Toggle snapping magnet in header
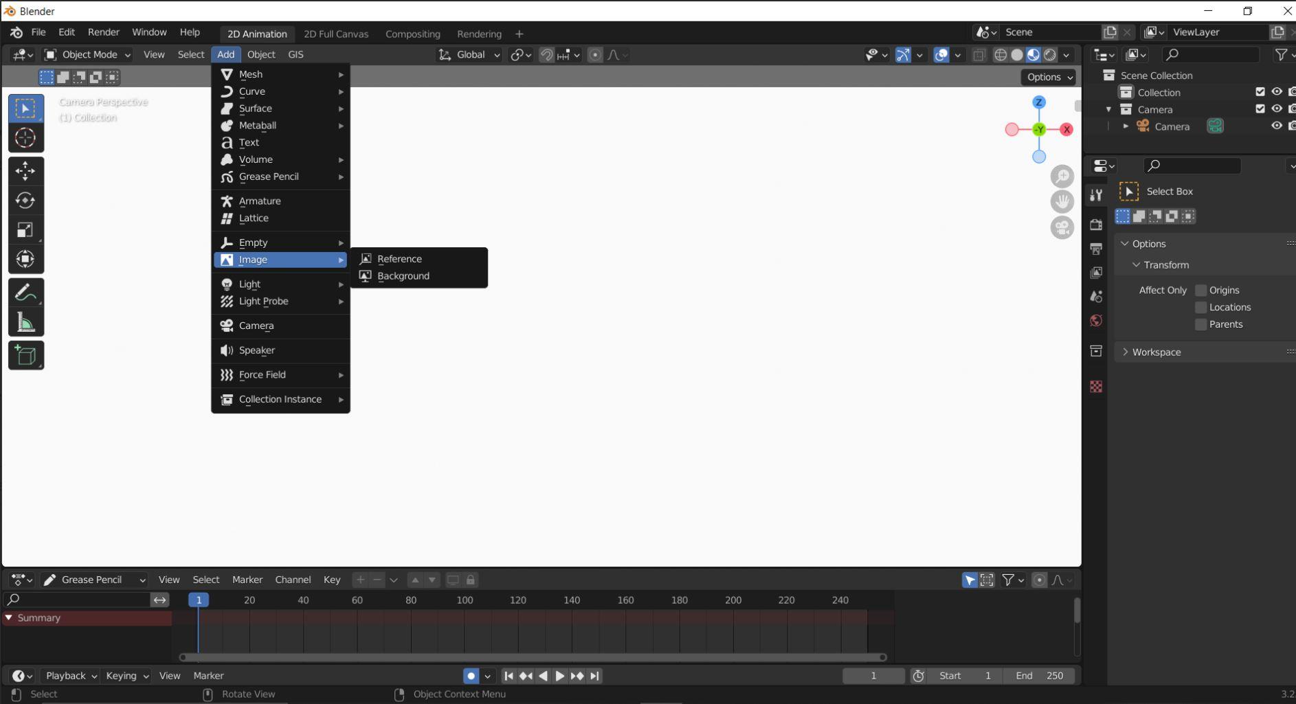The width and height of the screenshot is (1296, 704). (547, 55)
